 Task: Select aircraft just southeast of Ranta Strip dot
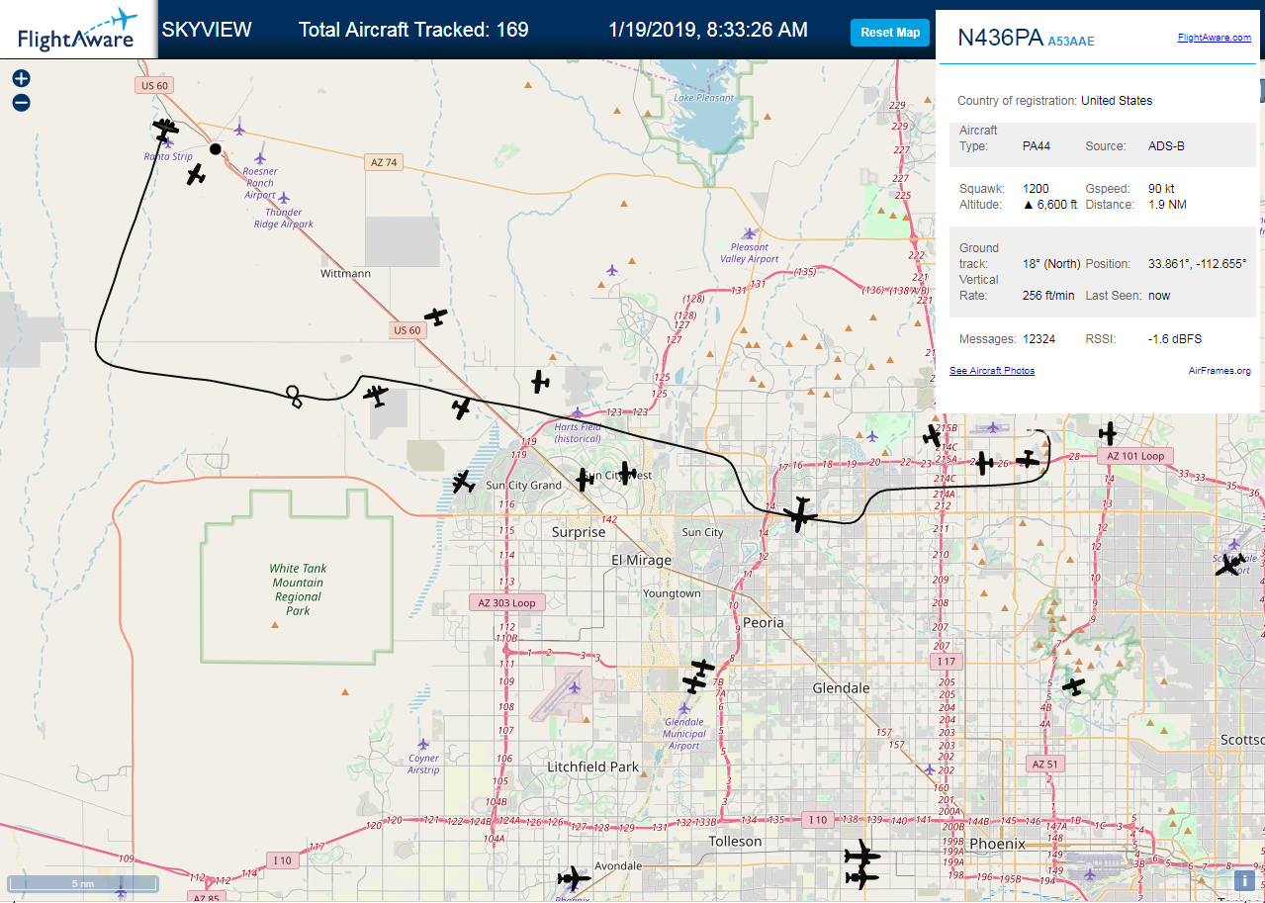point(196,175)
